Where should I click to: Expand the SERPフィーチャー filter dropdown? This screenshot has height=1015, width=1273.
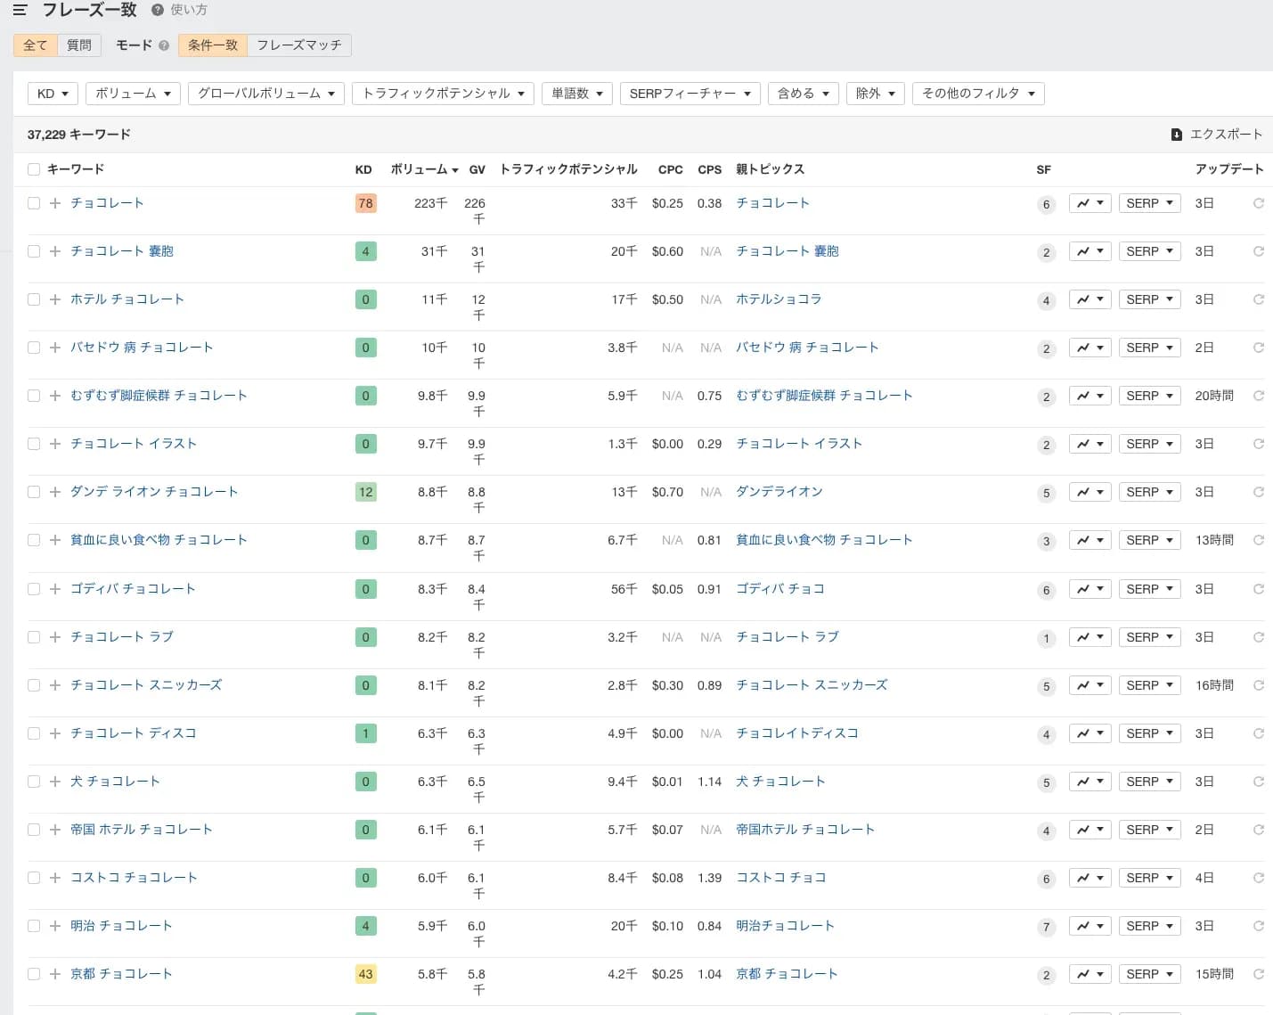click(690, 94)
